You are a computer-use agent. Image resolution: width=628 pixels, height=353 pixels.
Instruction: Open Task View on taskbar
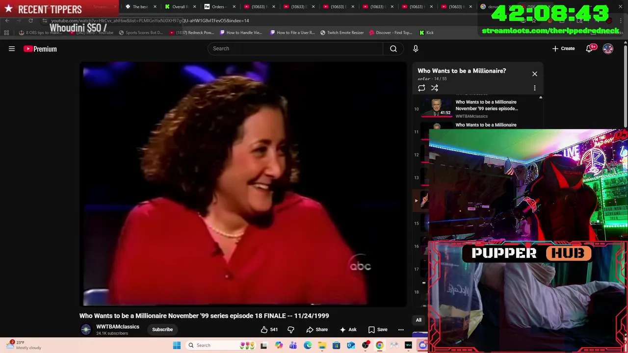(263, 345)
